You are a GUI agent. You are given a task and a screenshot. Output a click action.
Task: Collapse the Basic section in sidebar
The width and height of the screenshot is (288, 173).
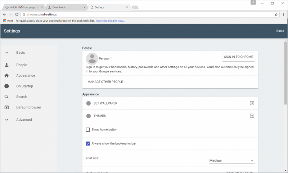tap(6, 53)
